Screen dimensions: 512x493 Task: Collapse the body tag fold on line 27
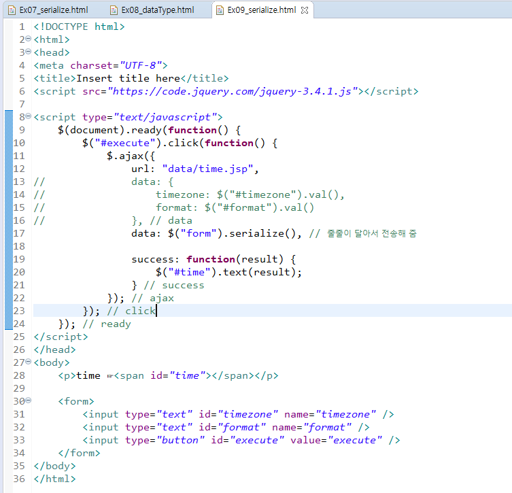29,362
